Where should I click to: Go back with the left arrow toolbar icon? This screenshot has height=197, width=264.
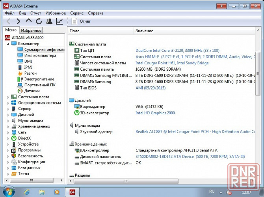[x=8, y=21]
